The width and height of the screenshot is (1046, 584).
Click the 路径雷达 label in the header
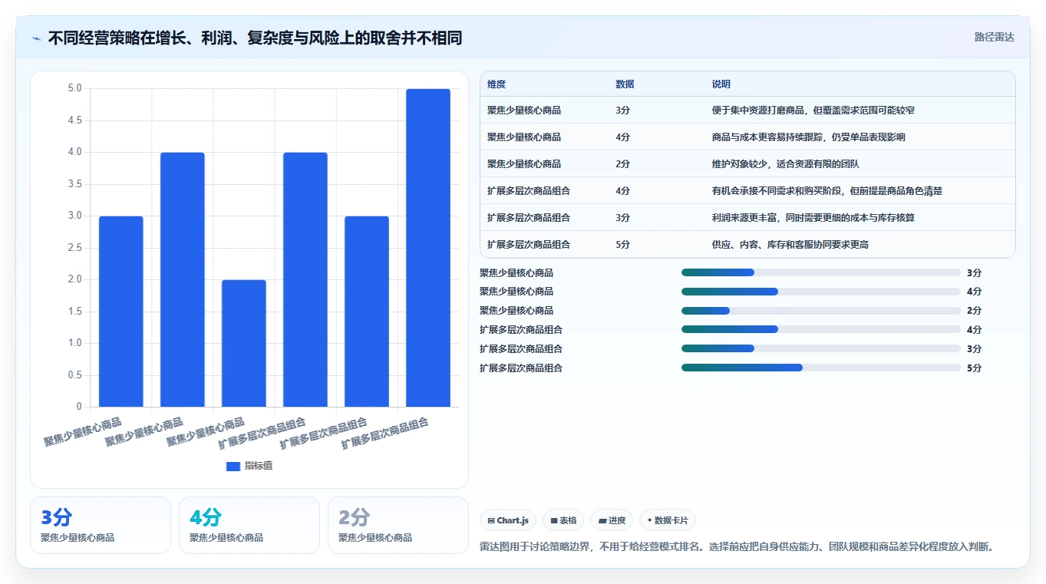pyautogui.click(x=995, y=38)
